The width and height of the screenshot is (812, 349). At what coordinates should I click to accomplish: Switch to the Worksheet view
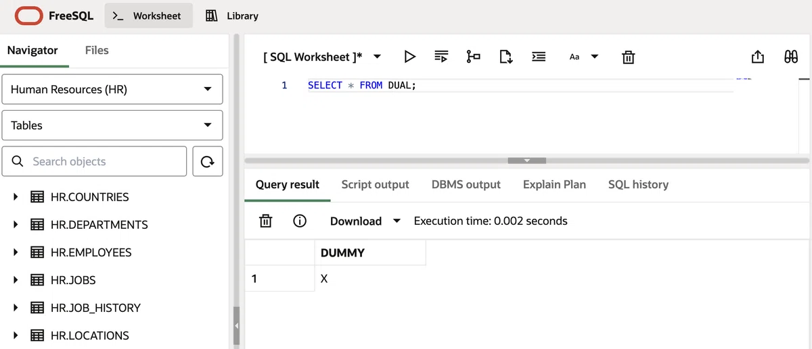click(x=149, y=16)
